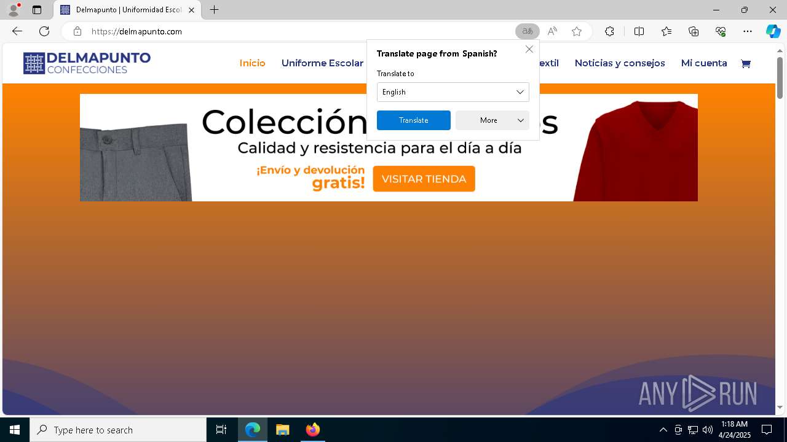The width and height of the screenshot is (787, 442).
Task: Click the Delmapunto Confecciones logo
Action: (x=87, y=63)
